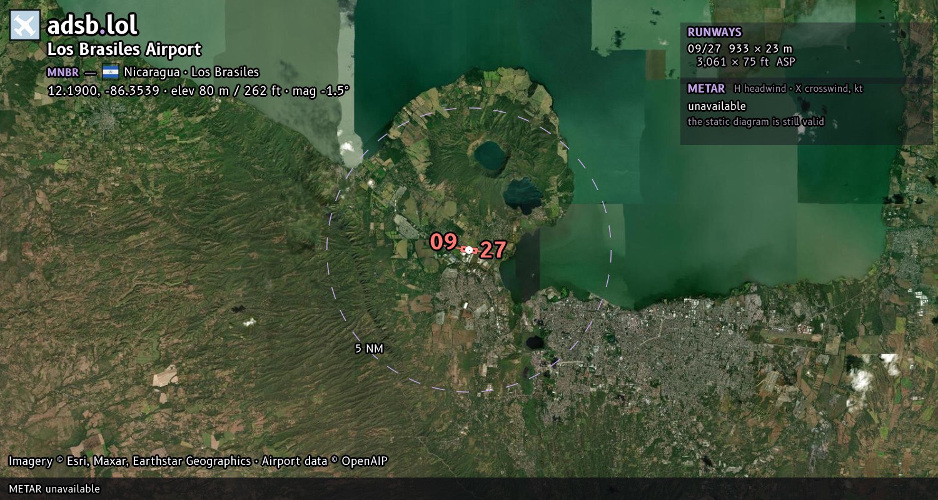The height and width of the screenshot is (500, 938).
Task: Click the runway 27 label on map
Action: [x=493, y=250]
